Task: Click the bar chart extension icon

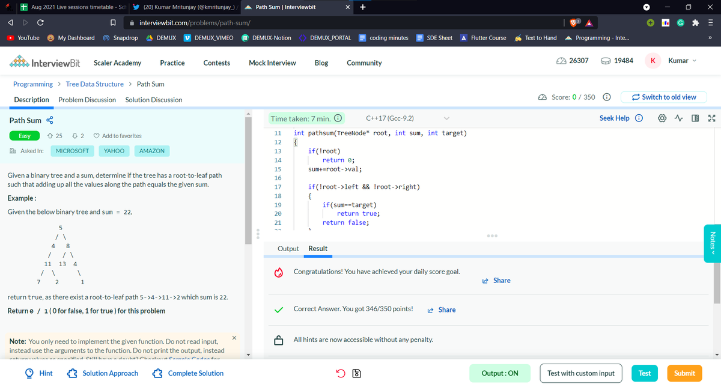Action: [666, 22]
